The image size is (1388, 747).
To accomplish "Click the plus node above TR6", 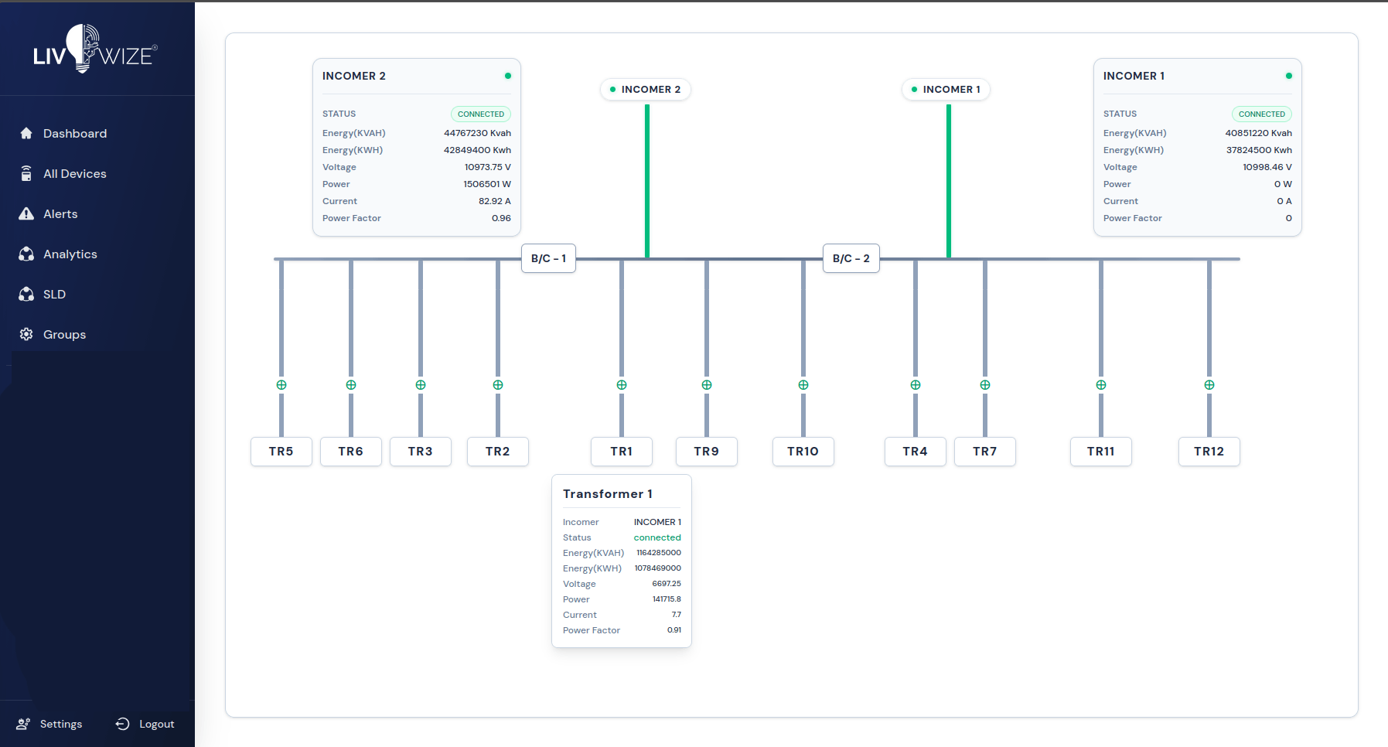I will click(x=351, y=384).
